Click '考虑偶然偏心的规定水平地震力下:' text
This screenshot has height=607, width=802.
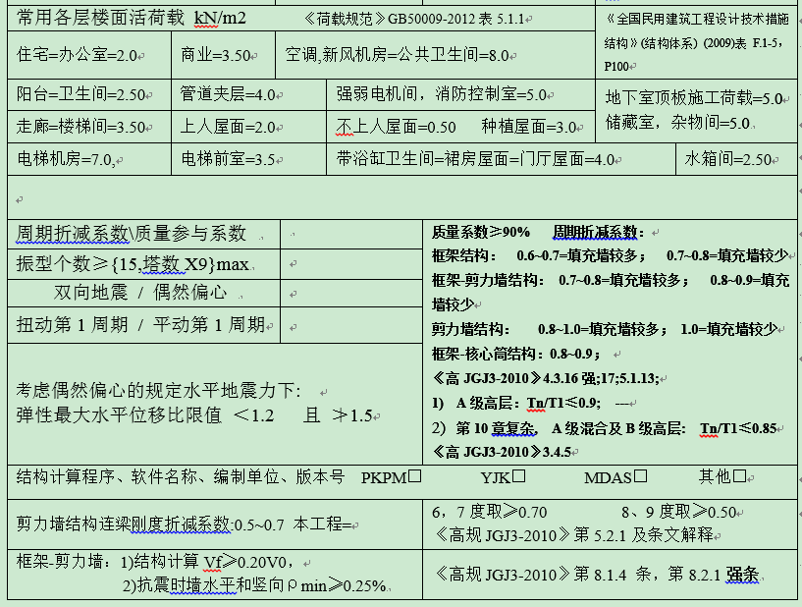[159, 391]
